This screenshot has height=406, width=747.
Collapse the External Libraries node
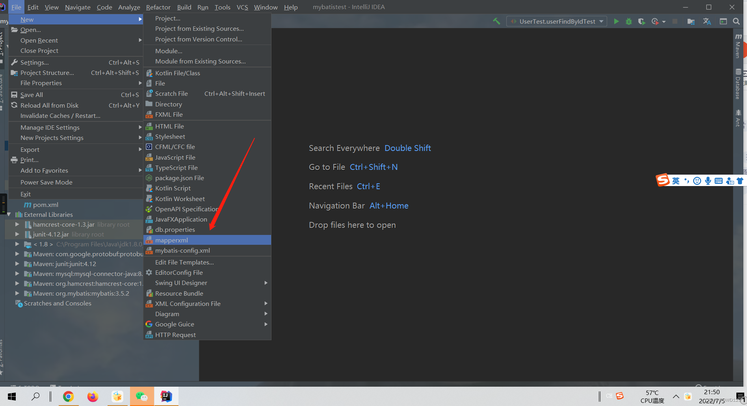point(9,214)
